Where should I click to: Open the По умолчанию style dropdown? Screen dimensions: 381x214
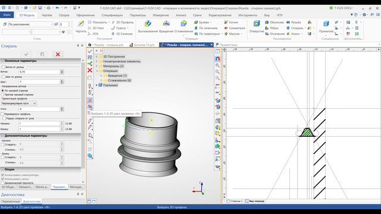[x=30, y=24]
